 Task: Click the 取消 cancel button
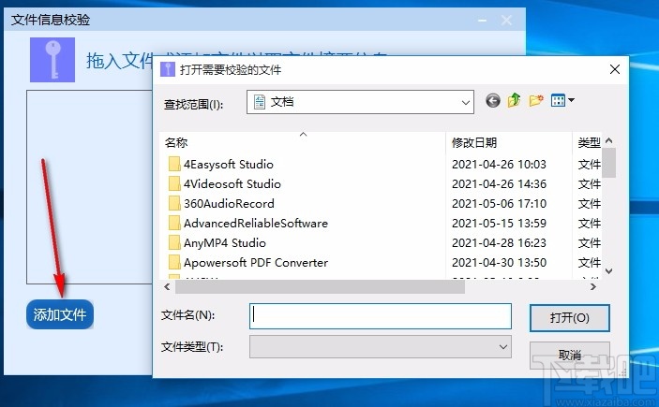570,355
